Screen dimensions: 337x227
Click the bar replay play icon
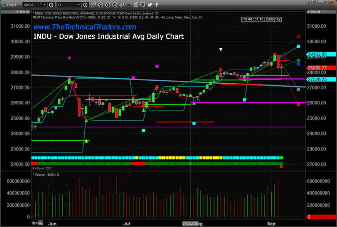click(108, 5)
